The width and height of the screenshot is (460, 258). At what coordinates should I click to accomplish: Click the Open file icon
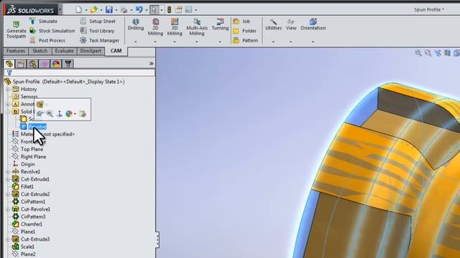pyautogui.click(x=93, y=9)
